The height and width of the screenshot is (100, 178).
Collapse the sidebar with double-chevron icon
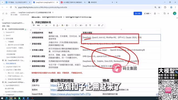pos(3,20)
